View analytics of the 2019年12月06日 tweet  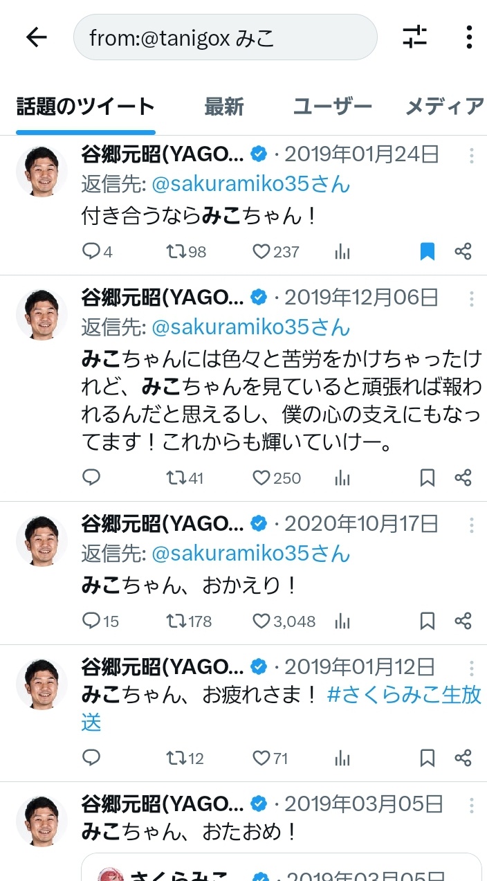pyautogui.click(x=342, y=478)
